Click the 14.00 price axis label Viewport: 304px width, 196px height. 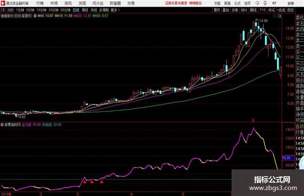click(290, 28)
